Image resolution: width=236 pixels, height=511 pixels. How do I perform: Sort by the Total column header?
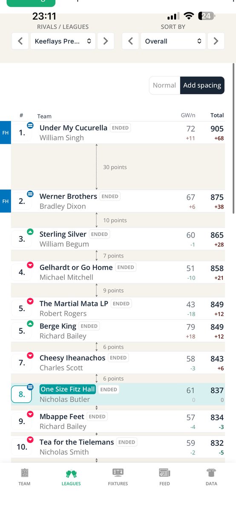click(x=217, y=115)
